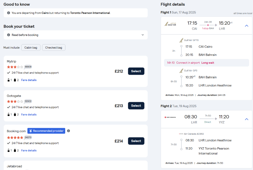Click the 1 stop BAH label

(x=208, y=28)
